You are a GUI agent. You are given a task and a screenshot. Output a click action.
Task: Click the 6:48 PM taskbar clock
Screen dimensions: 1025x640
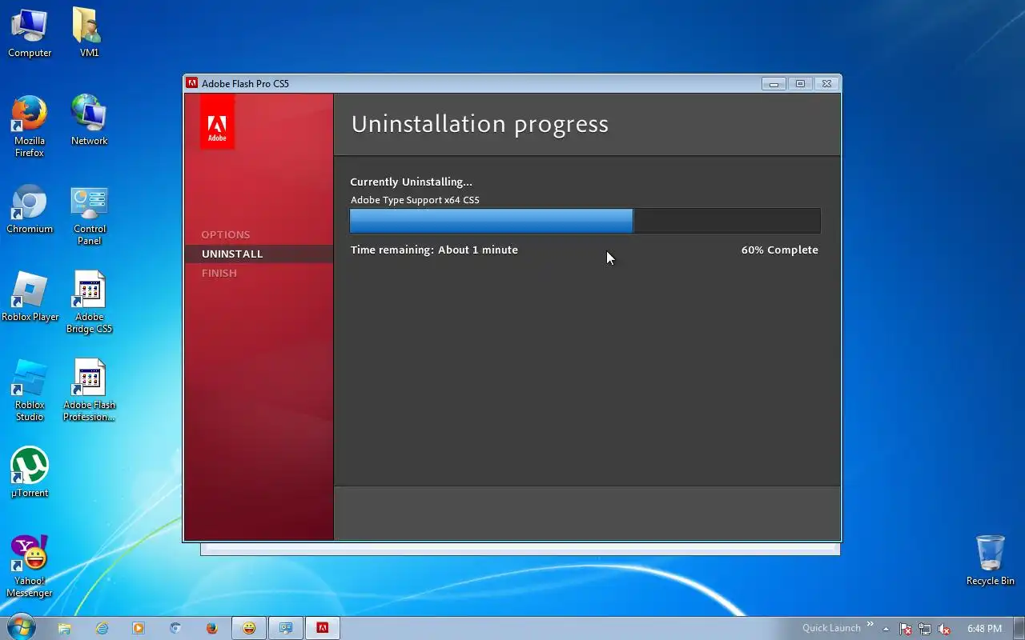(x=985, y=629)
